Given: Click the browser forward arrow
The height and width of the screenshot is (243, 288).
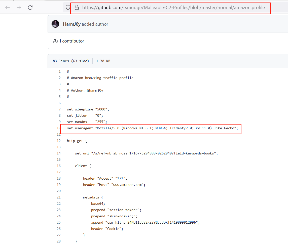Looking at the screenshot, I should click(x=19, y=8).
